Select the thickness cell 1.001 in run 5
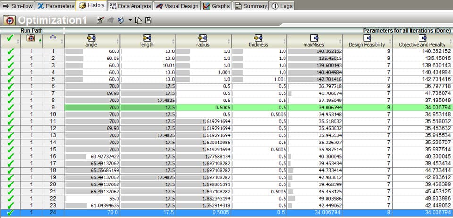Image resolution: width=453 pixels, height=218 pixels. pos(259,79)
